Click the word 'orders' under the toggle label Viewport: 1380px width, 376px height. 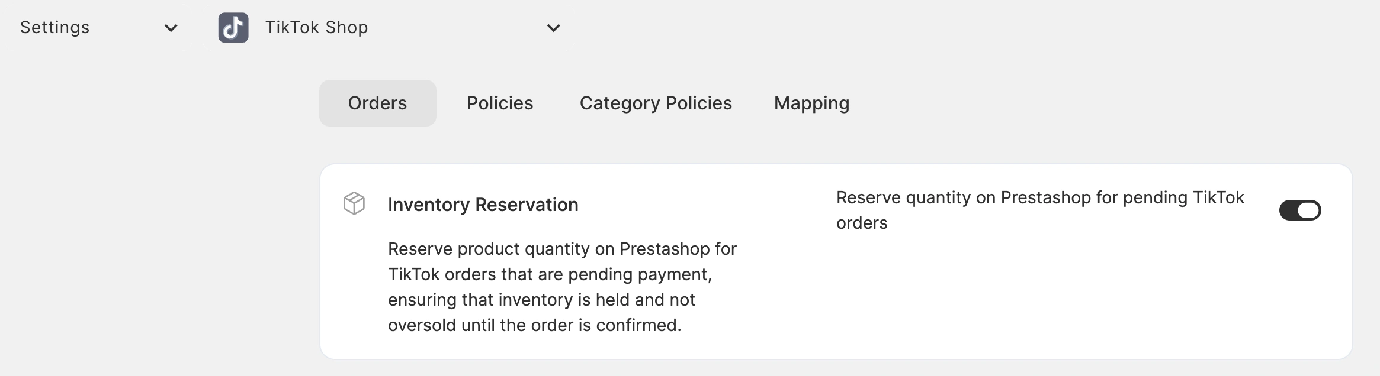pos(862,223)
